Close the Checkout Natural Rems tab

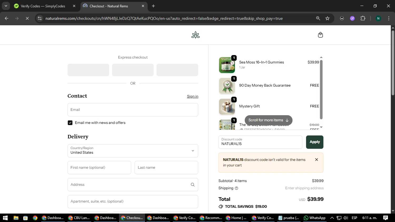pyautogui.click(x=143, y=6)
